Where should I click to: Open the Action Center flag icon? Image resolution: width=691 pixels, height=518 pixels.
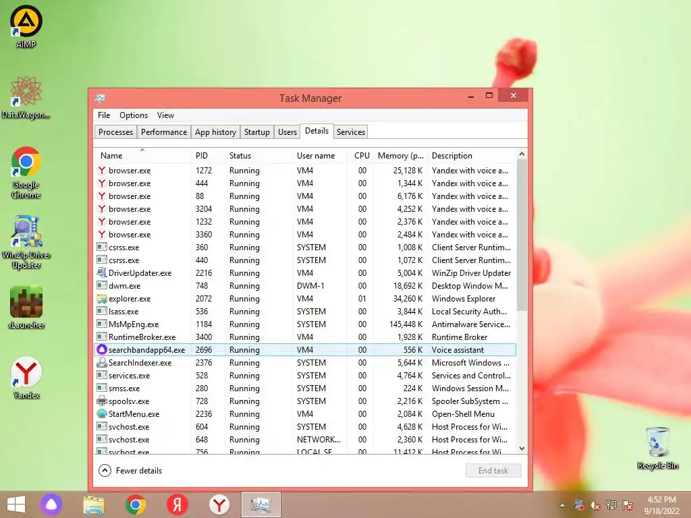[x=628, y=505]
